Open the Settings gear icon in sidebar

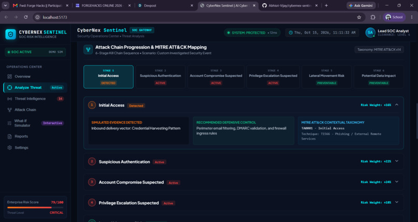coord(10,148)
